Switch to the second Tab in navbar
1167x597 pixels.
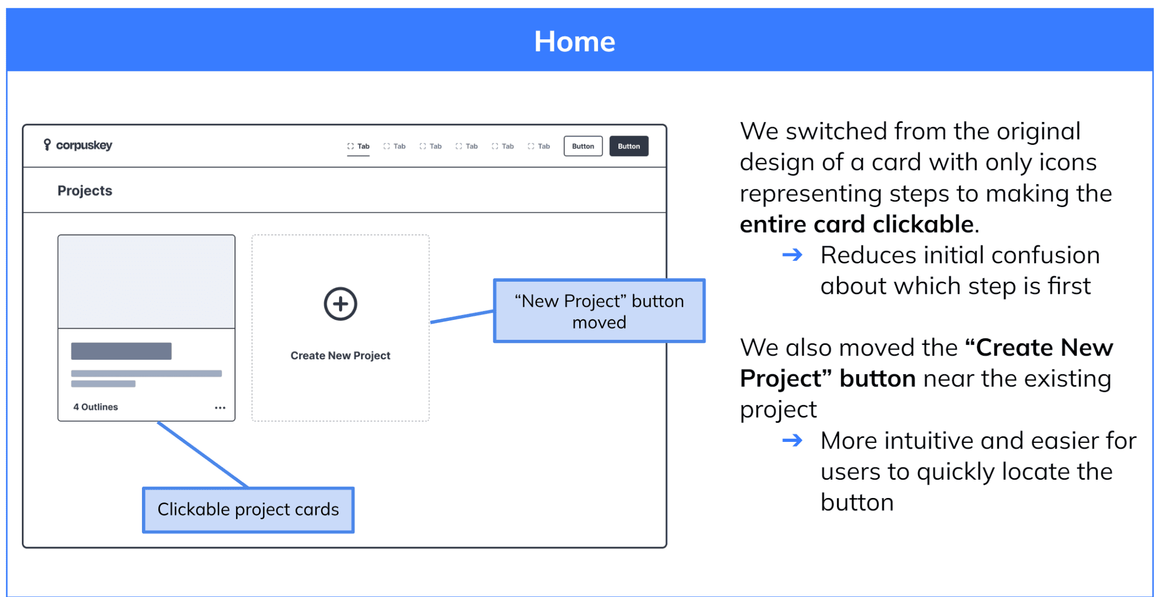coord(395,146)
